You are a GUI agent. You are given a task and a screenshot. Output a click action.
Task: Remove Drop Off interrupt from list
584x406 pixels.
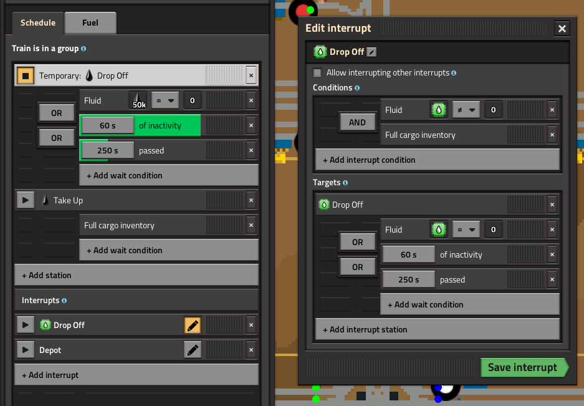pos(251,325)
